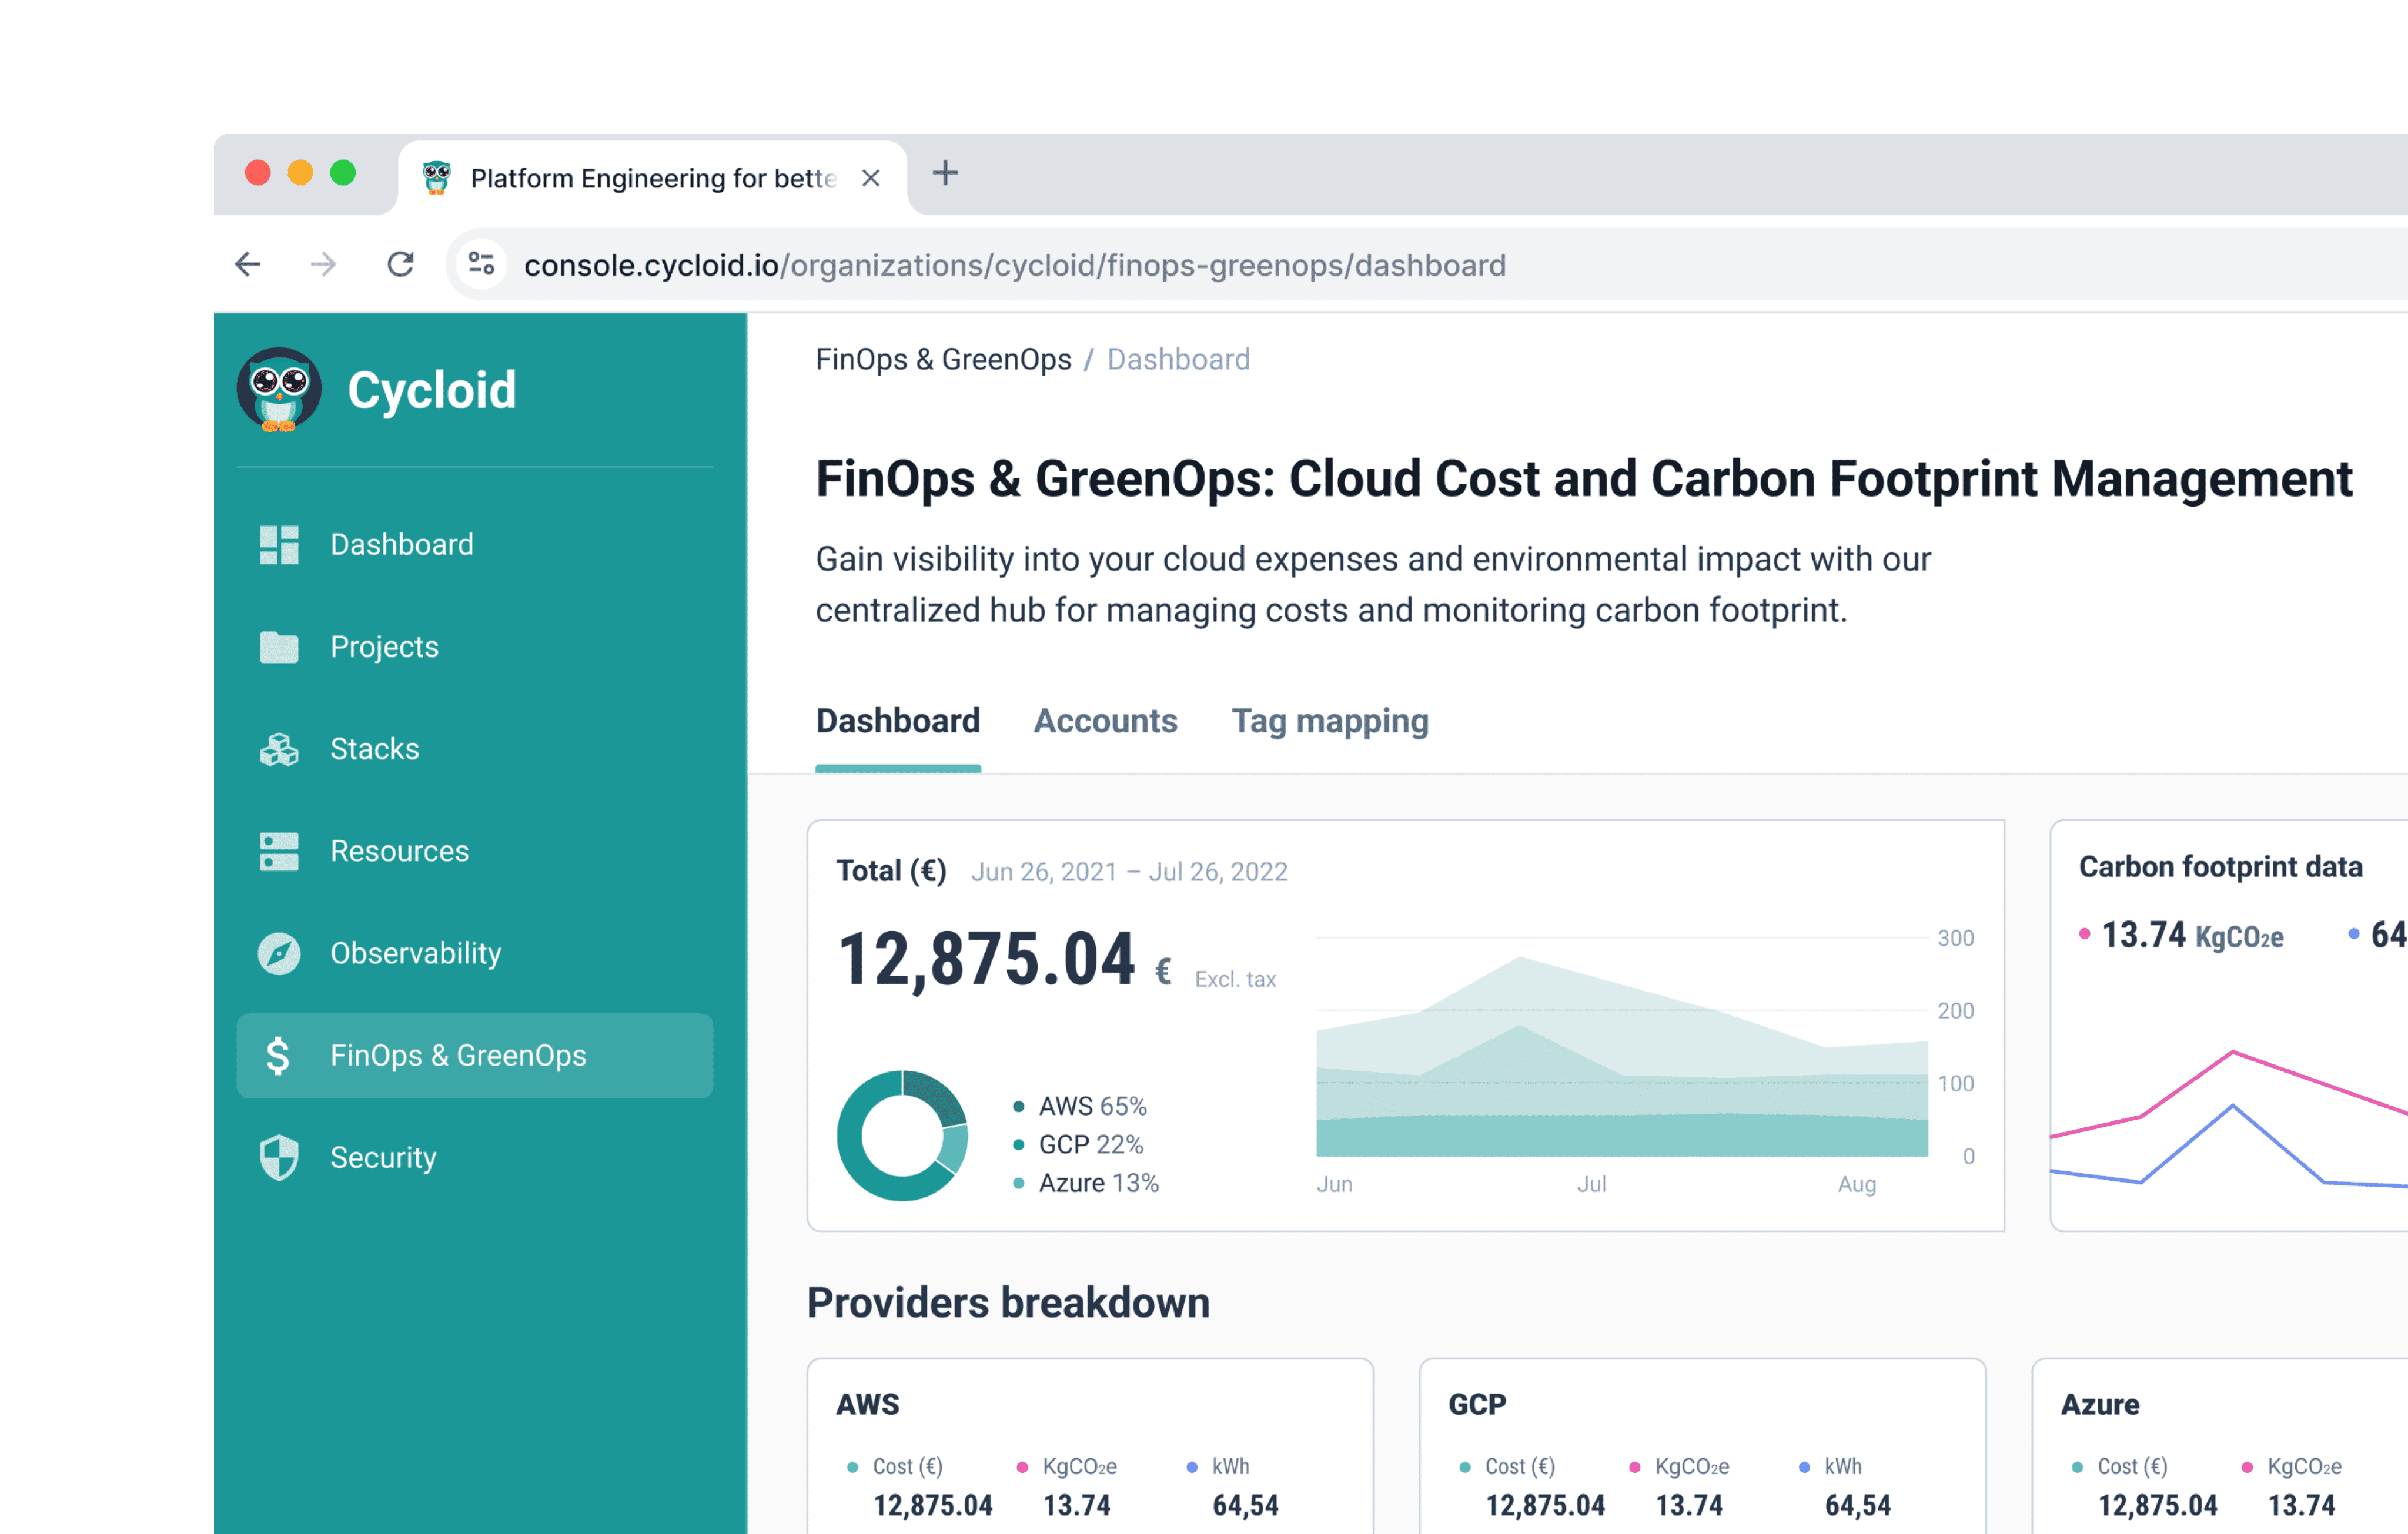Click the Cycloid owl logo
Image resolution: width=2408 pixels, height=1534 pixels.
click(x=279, y=389)
